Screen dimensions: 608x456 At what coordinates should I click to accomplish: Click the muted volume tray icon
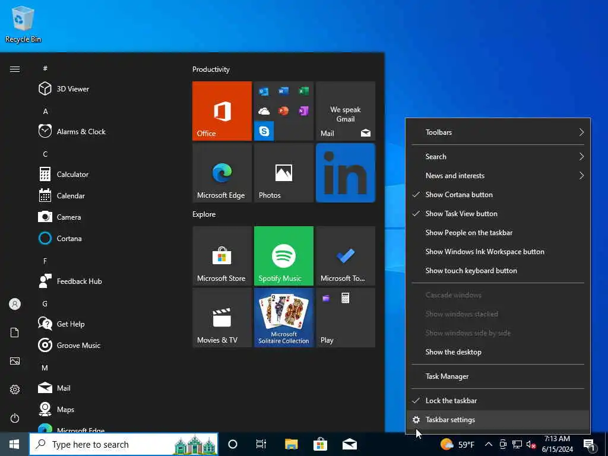pos(531,444)
